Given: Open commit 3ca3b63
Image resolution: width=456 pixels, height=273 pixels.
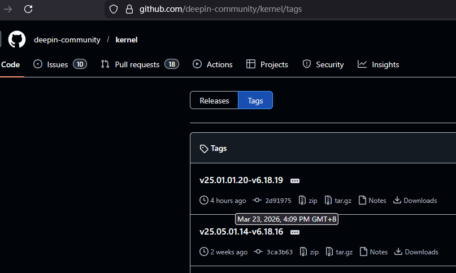Looking at the screenshot, I should (280, 252).
